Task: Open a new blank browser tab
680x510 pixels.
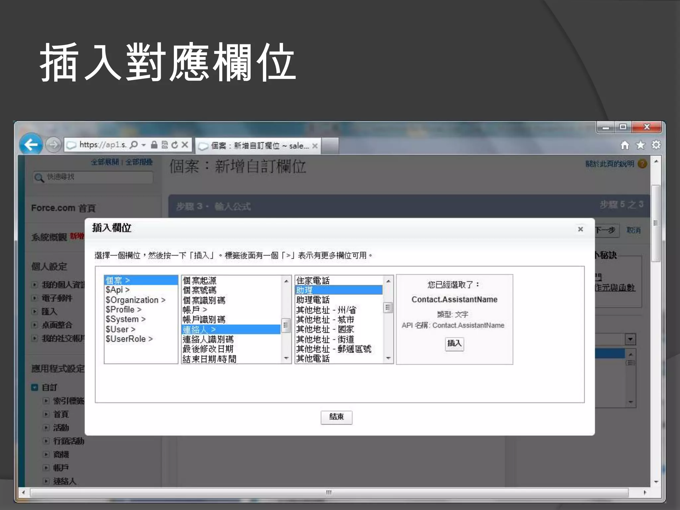Action: pyautogui.click(x=330, y=146)
